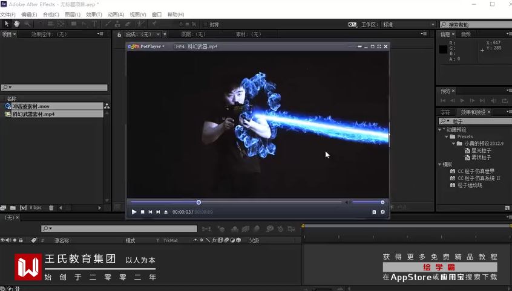Image resolution: width=512 pixels, height=291 pixels.
Task: Select CC 粒子仿真世界 effect
Action: pos(476,171)
